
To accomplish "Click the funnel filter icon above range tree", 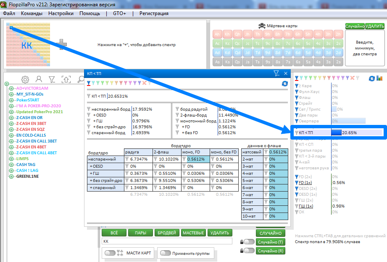I will click(52, 79).
